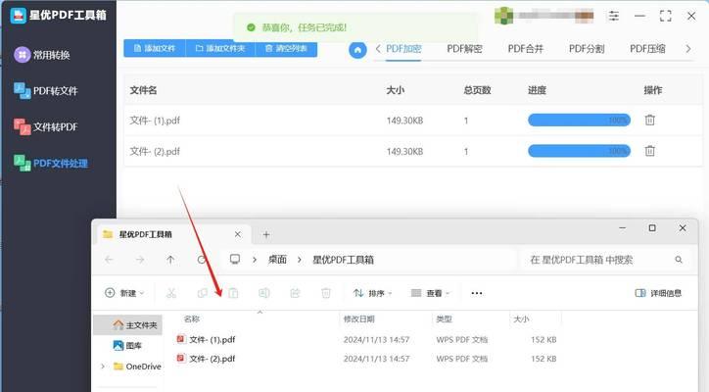
Task: Add a new Explorer tab
Action: 266,234
